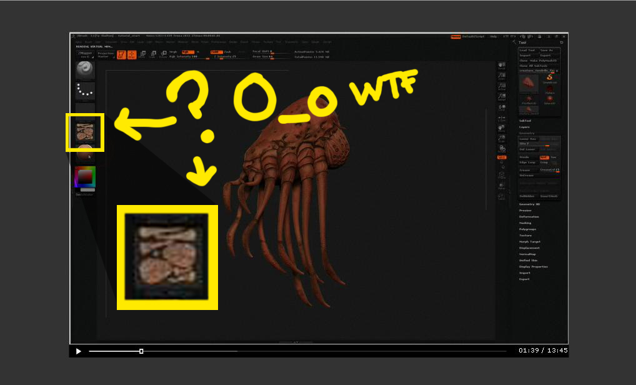Click the AAHalf icon in right shelf
This screenshot has height=385, width=636.
click(x=502, y=96)
